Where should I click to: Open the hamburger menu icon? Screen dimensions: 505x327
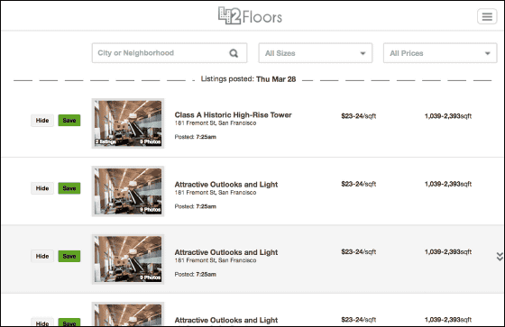[487, 16]
